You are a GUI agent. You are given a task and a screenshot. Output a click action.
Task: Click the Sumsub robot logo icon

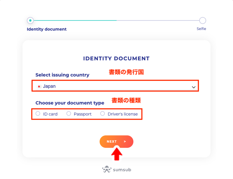point(107,169)
